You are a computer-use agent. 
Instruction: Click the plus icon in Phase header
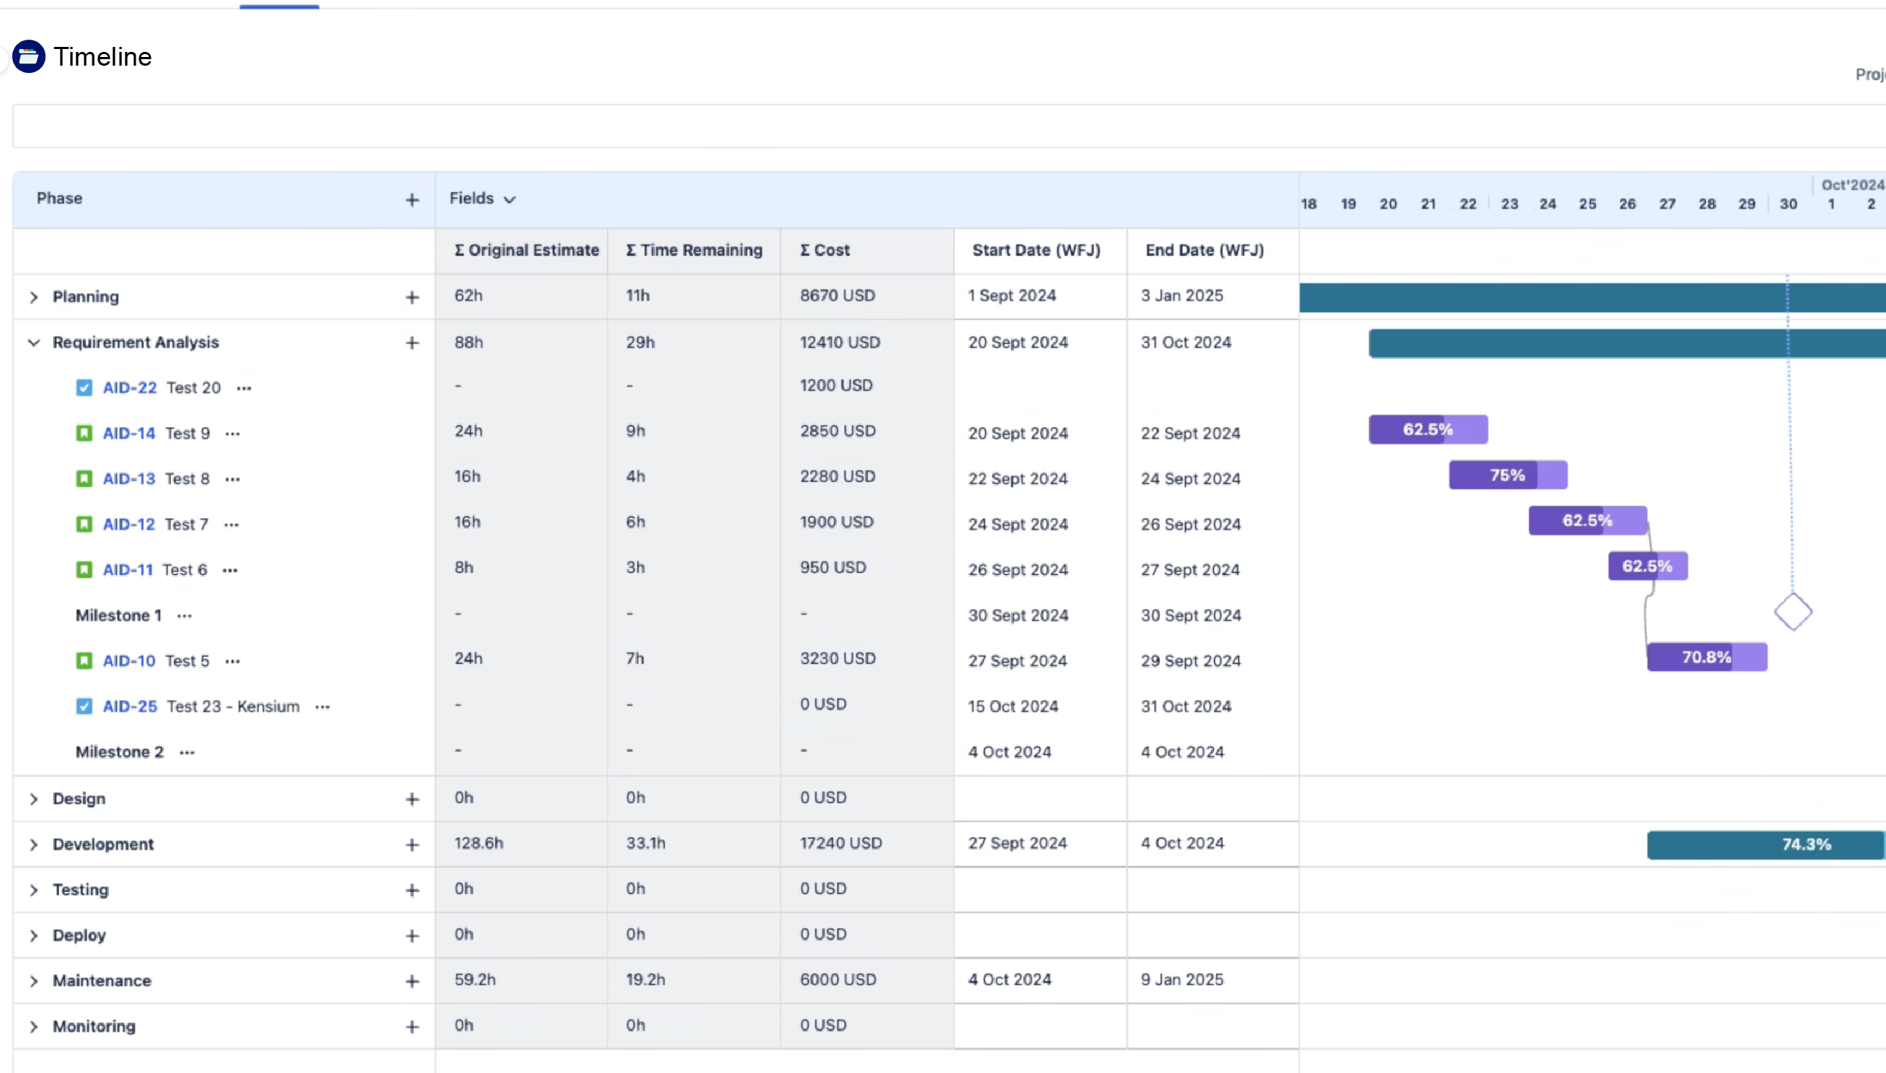(412, 200)
